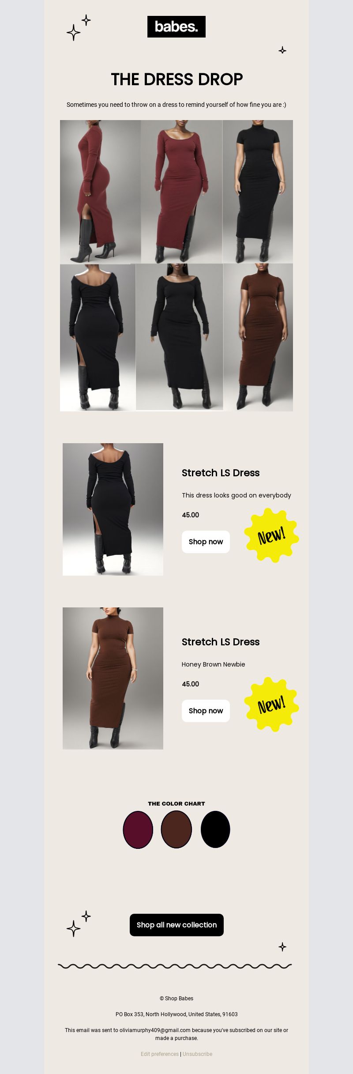
Task: Click the babes. logo at top
Action: (176, 26)
